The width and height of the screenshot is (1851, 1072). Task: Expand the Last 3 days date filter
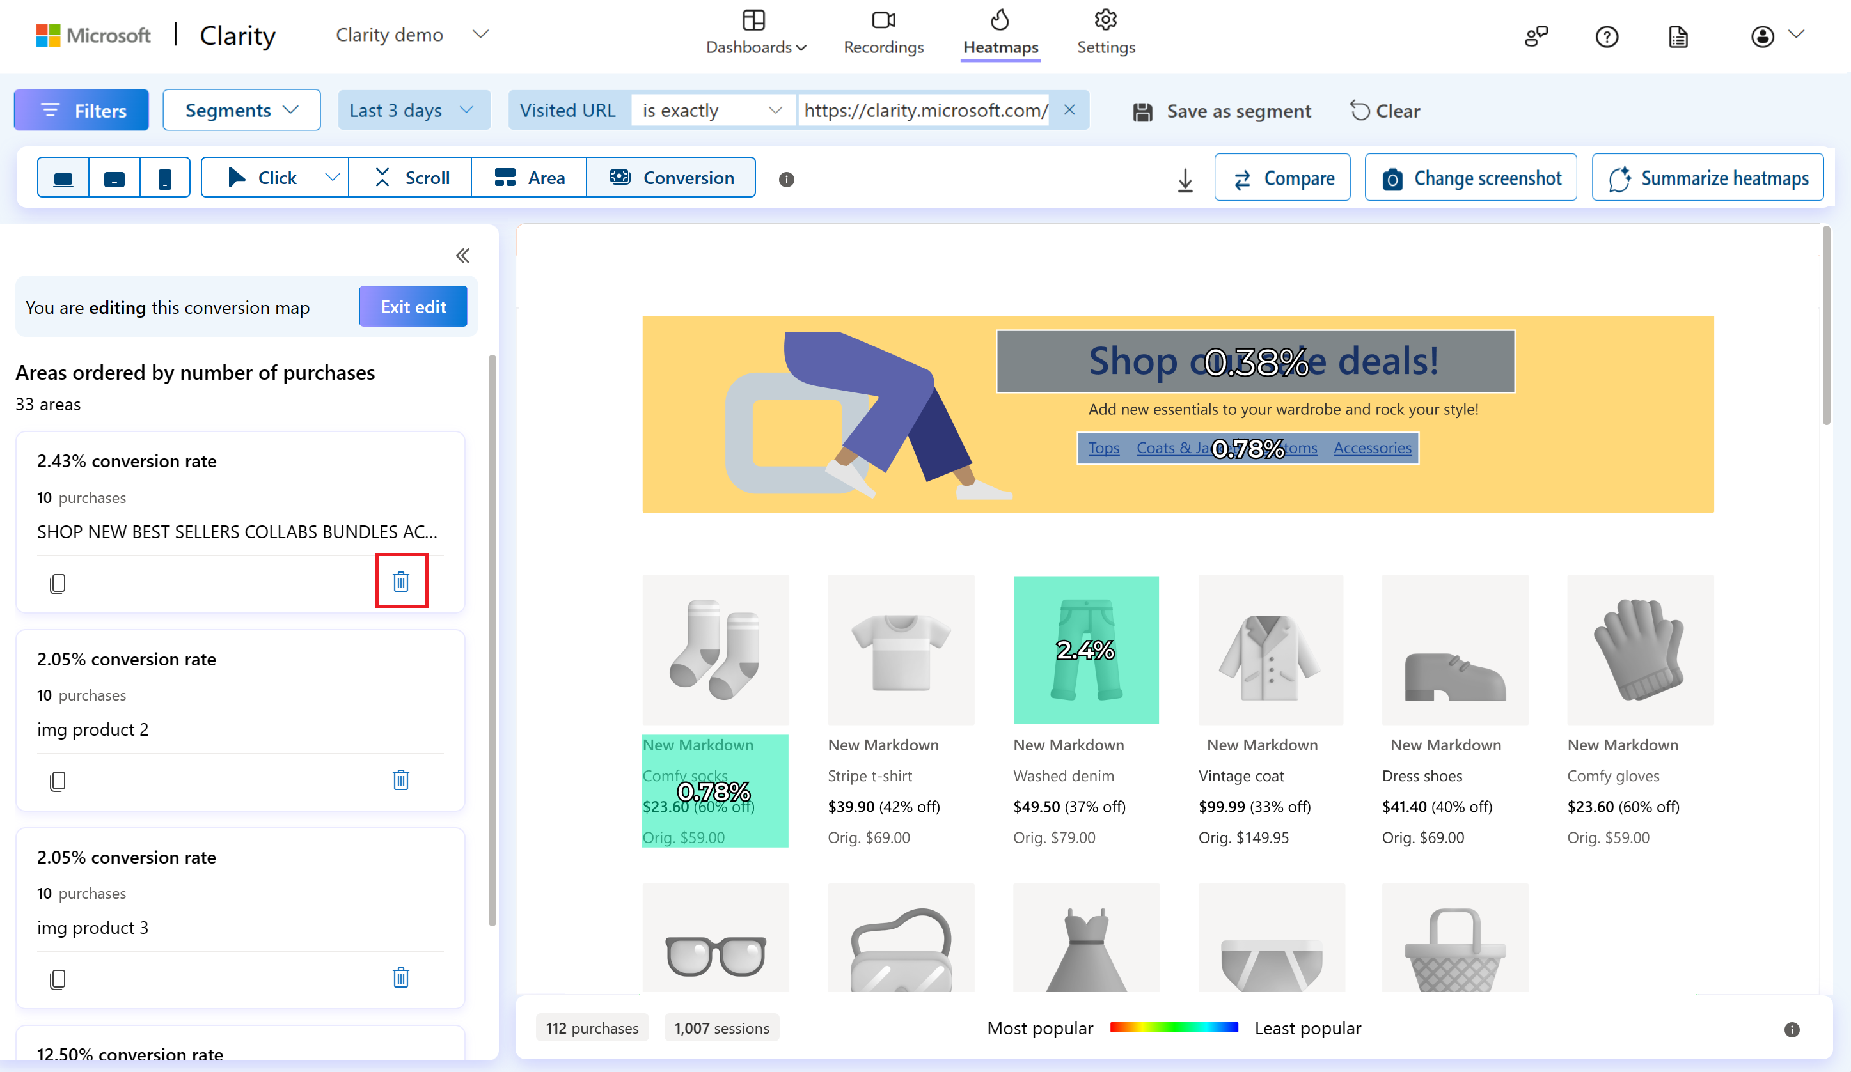411,110
